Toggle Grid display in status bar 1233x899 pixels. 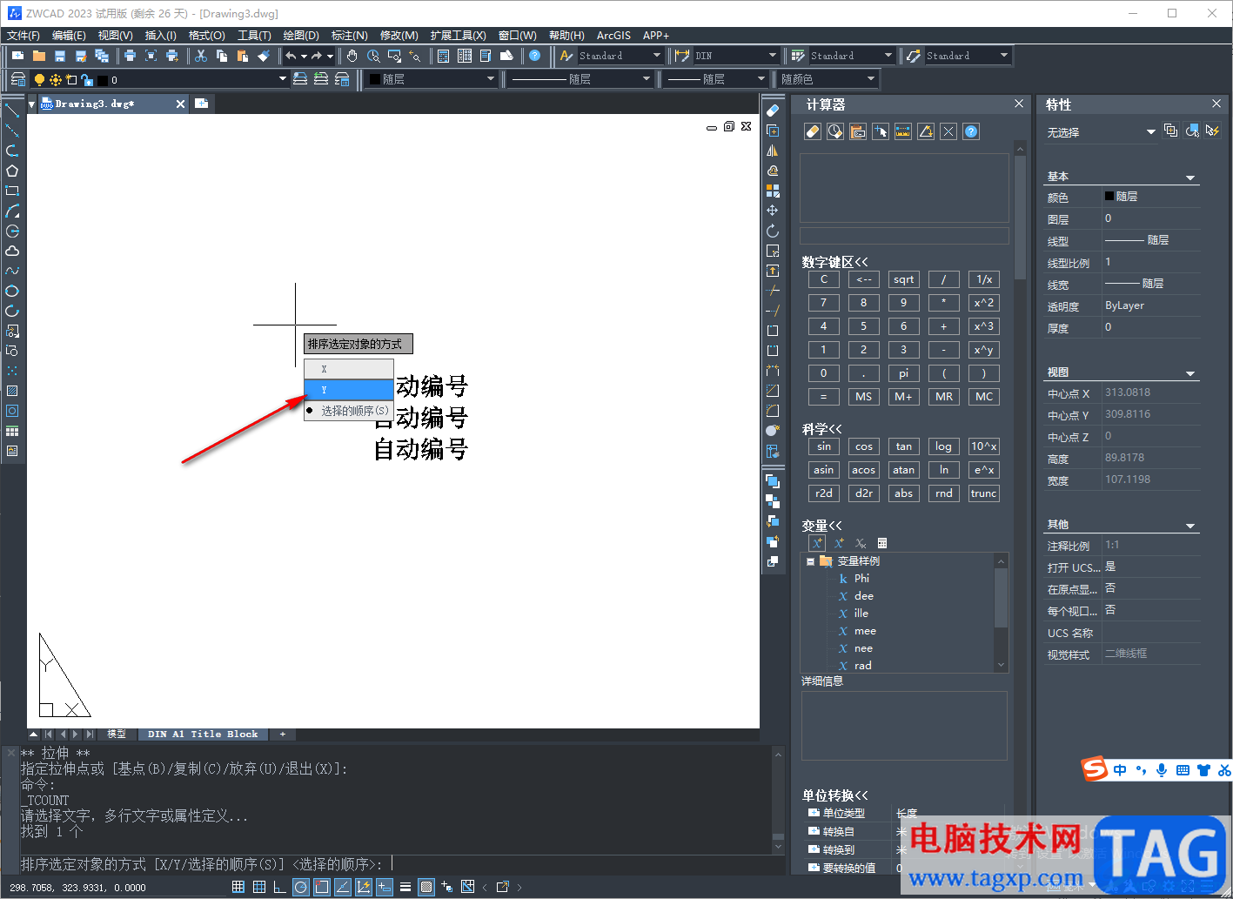point(259,887)
